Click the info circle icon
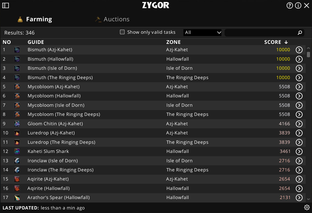 tap(298, 5)
